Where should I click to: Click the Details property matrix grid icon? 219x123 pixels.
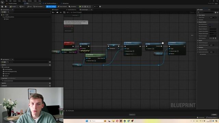216,12
